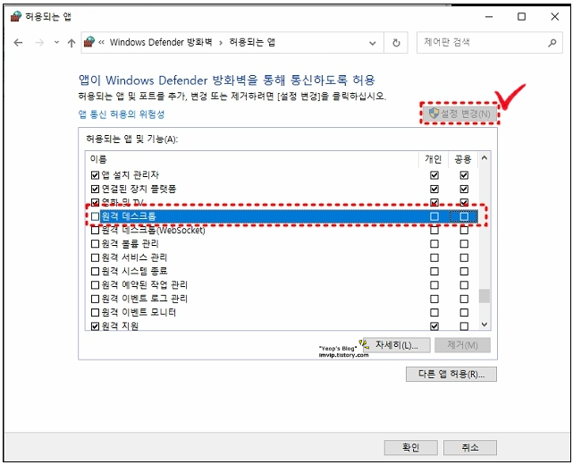Check 원격 지원 공용 checkbox
Viewport: 573px width, 465px height.
click(464, 326)
